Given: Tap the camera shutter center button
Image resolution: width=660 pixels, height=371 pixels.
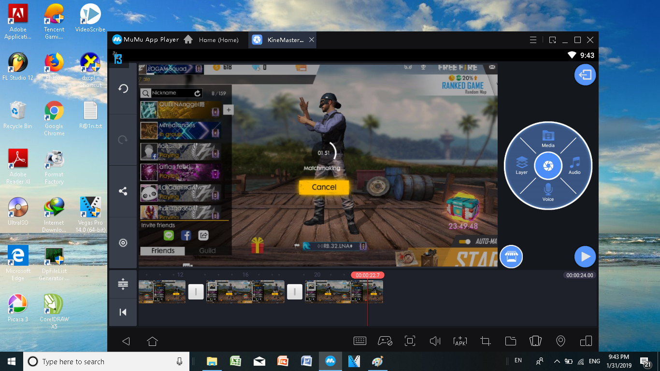Looking at the screenshot, I should click(x=548, y=166).
